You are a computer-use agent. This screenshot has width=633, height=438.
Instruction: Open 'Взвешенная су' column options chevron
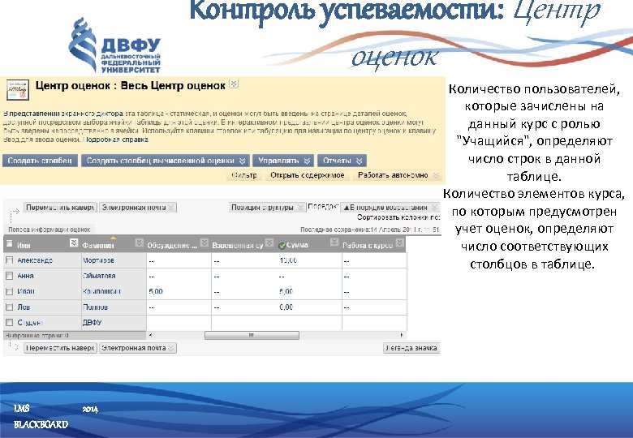269,243
